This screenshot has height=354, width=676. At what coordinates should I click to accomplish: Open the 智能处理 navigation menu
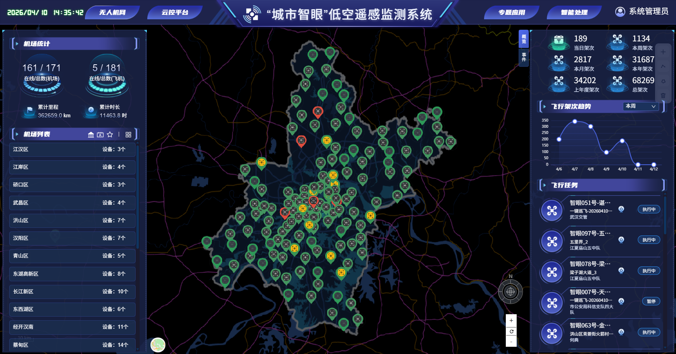coord(574,12)
